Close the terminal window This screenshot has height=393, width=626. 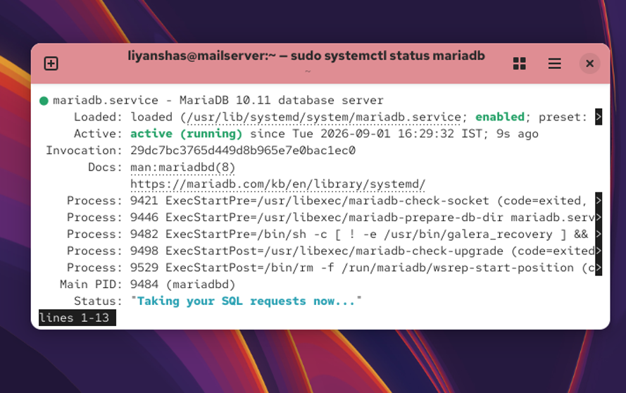589,63
